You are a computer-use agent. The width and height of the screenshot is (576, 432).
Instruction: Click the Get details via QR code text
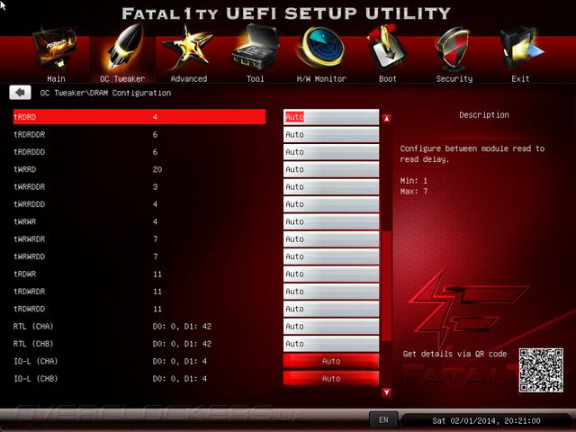pyautogui.click(x=454, y=354)
